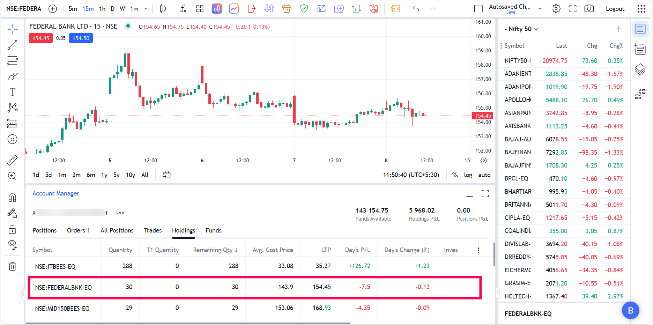The width and height of the screenshot is (653, 325).
Task: Click the select layout checkbox square
Action: coord(478,9)
